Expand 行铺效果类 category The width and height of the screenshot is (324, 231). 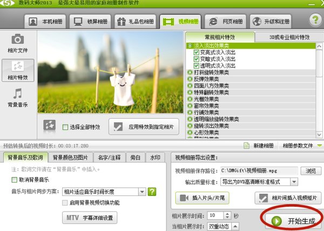pyautogui.click(x=190, y=112)
